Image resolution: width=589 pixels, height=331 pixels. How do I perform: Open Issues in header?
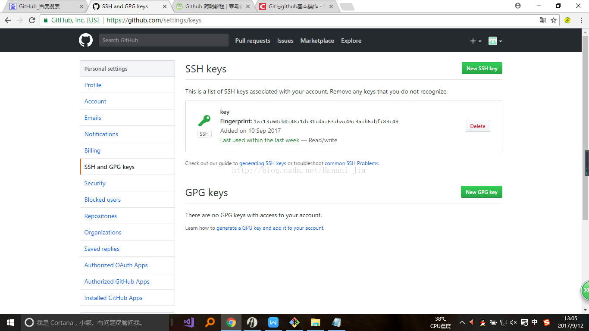(x=285, y=41)
